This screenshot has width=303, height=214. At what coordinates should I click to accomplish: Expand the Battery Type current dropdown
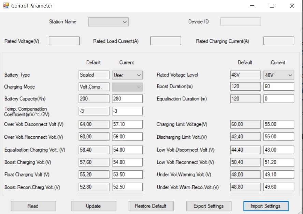coord(127,75)
